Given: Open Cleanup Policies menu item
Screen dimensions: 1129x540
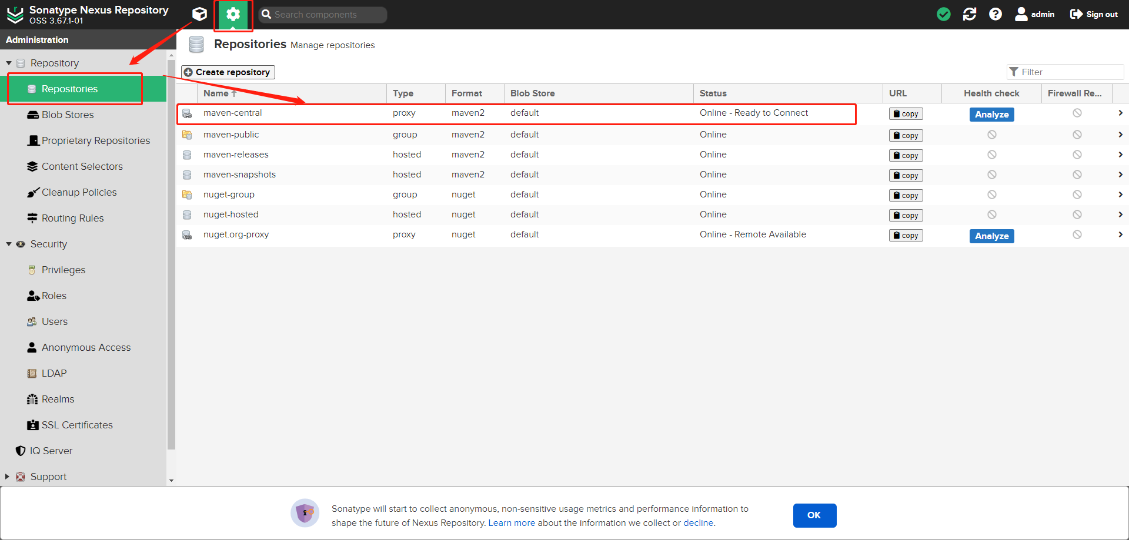Looking at the screenshot, I should pyautogui.click(x=79, y=192).
